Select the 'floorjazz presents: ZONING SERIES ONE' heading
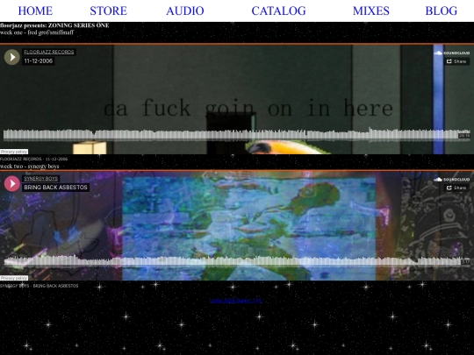This screenshot has height=355, width=474. click(54, 25)
